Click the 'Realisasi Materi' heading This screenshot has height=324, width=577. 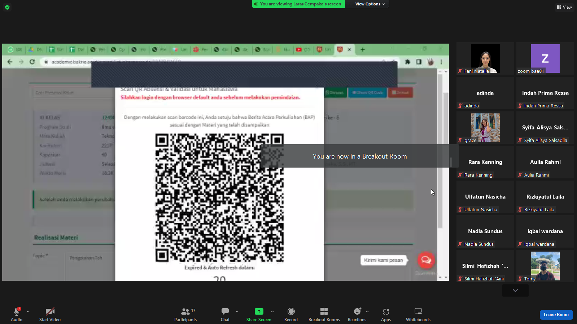point(56,238)
